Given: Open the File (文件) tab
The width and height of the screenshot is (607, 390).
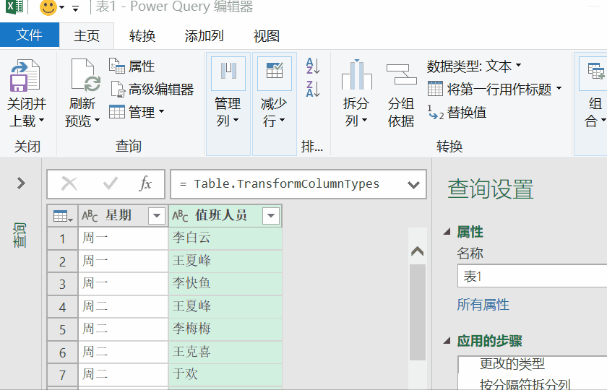Looking at the screenshot, I should tap(30, 35).
